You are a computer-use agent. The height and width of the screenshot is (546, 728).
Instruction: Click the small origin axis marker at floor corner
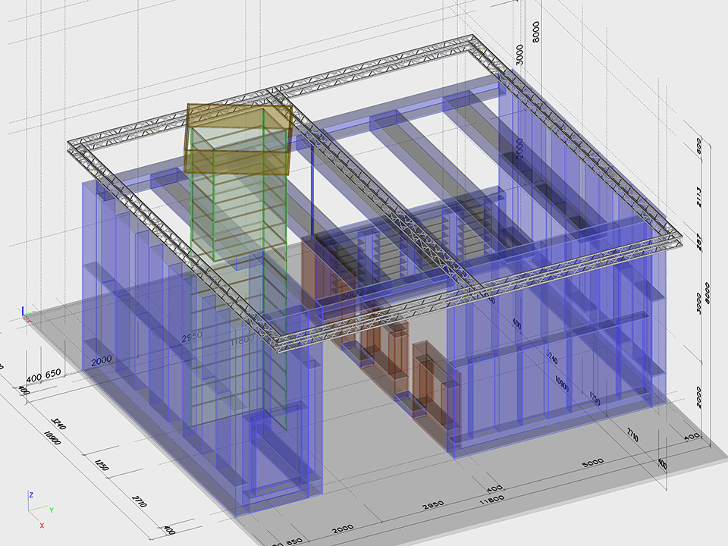(26, 314)
